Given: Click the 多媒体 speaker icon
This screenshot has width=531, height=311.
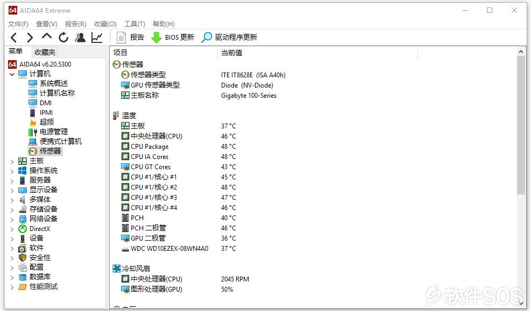Looking at the screenshot, I should click(23, 200).
